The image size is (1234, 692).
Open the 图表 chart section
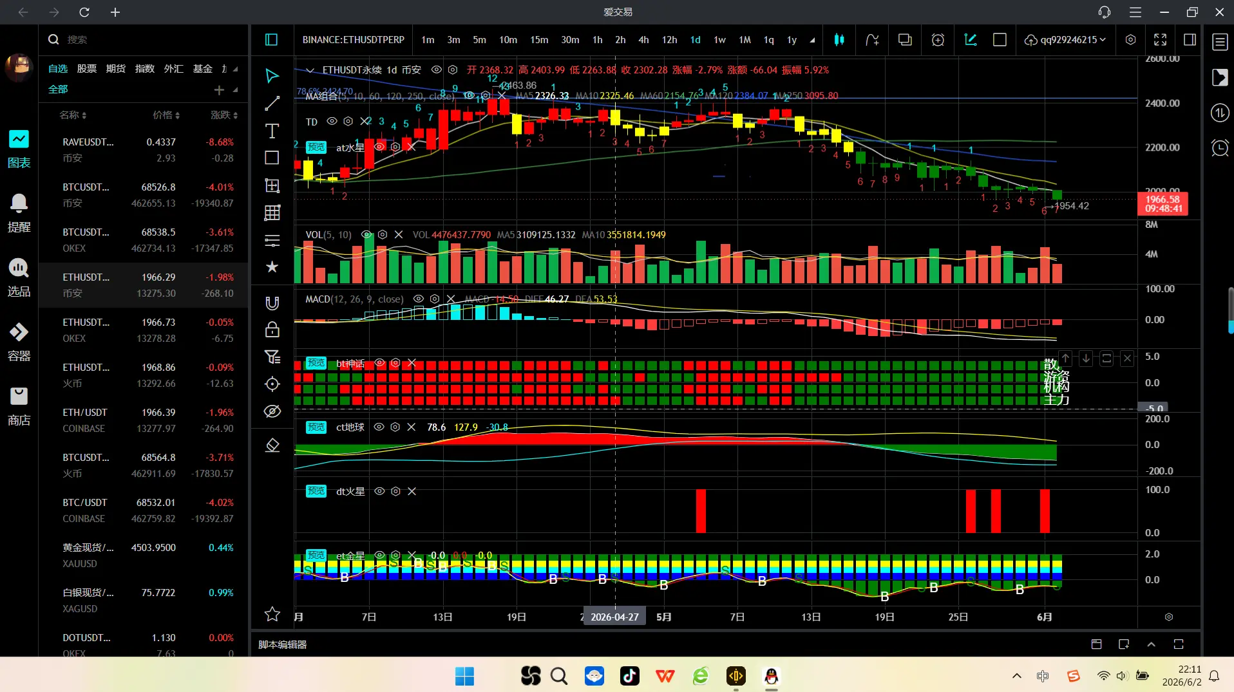pos(19,149)
